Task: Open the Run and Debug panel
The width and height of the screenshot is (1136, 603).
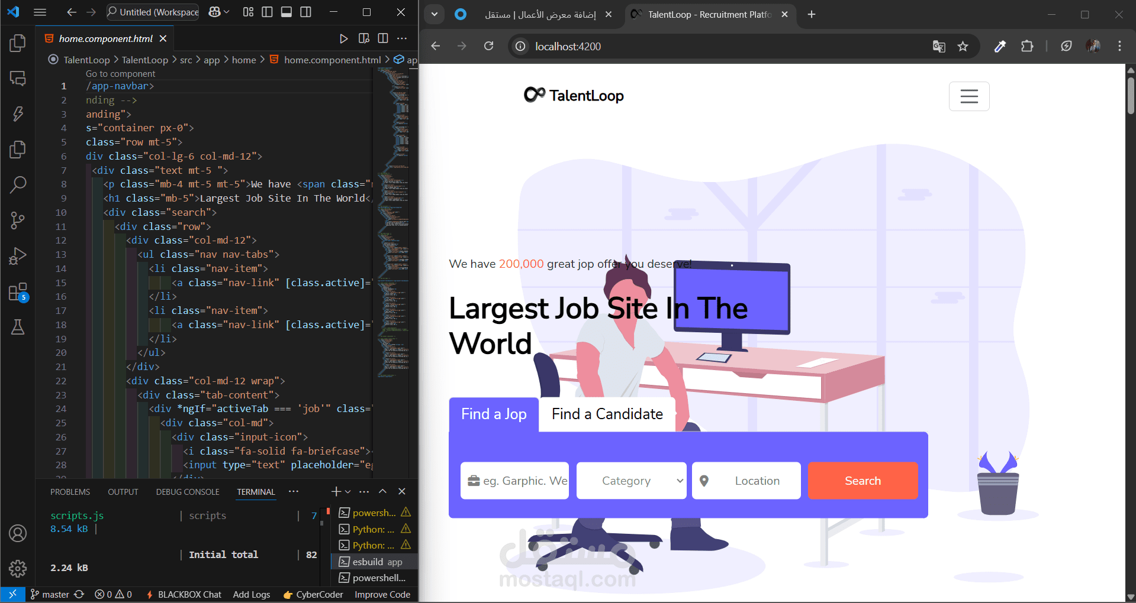Action: tap(18, 255)
